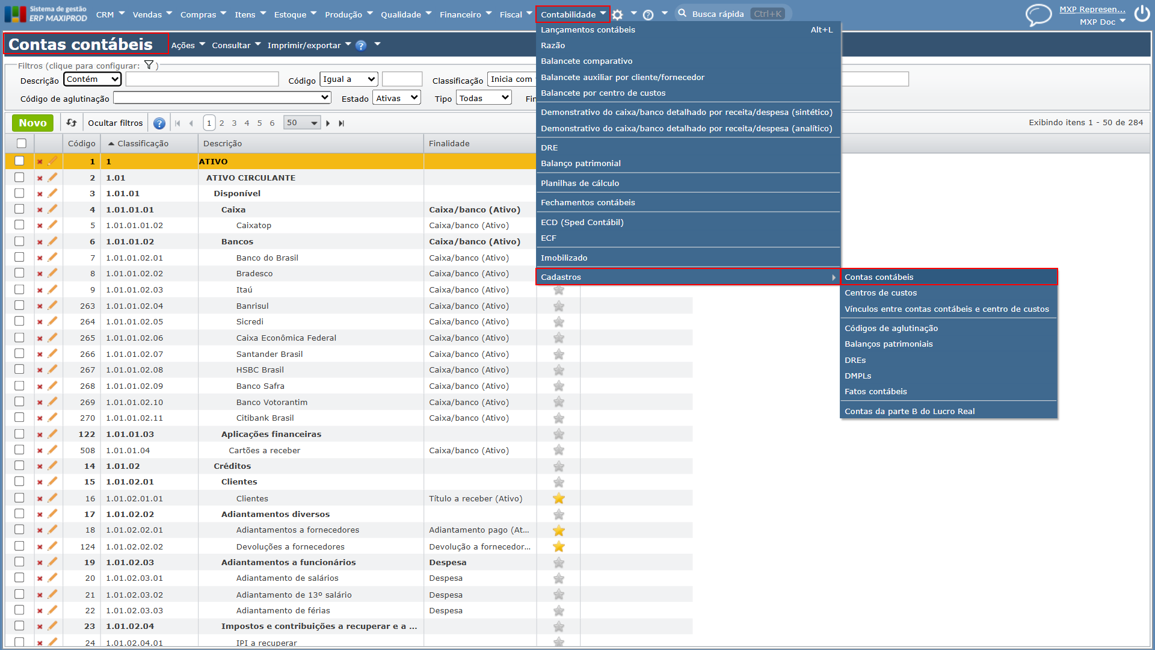This screenshot has width=1155, height=650.
Task: Open the Descrição 'Contém' dropdown
Action: [x=92, y=79]
